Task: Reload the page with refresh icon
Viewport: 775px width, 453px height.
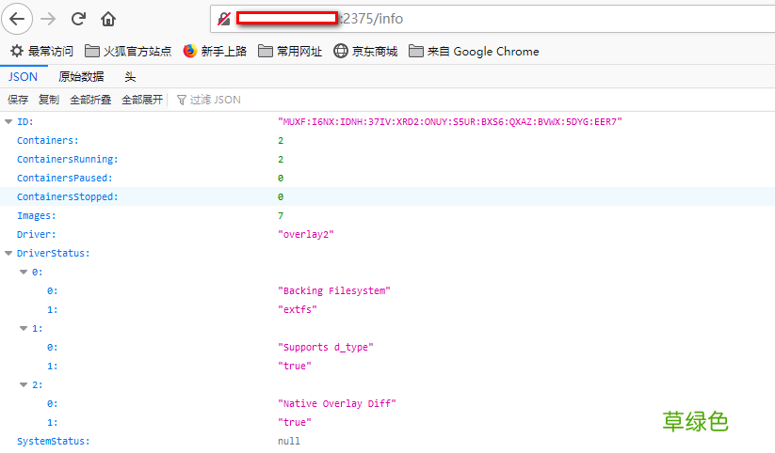Action: (x=79, y=19)
